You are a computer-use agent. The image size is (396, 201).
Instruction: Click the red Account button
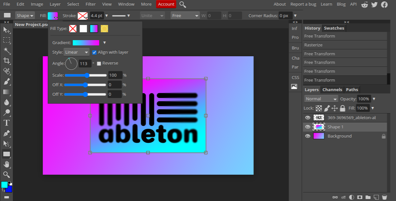pyautogui.click(x=166, y=4)
